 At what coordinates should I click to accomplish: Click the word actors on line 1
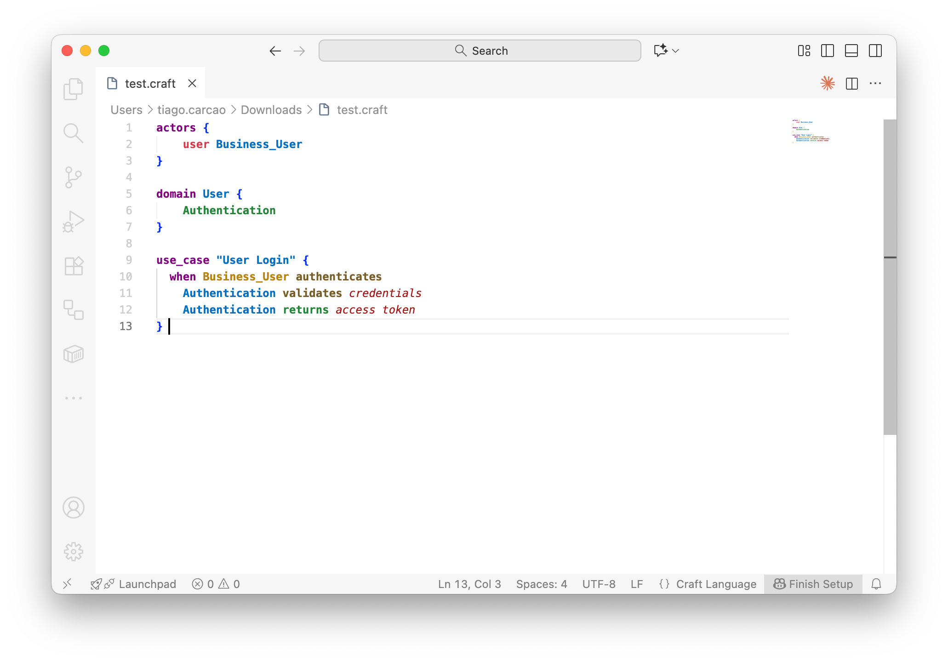[176, 128]
